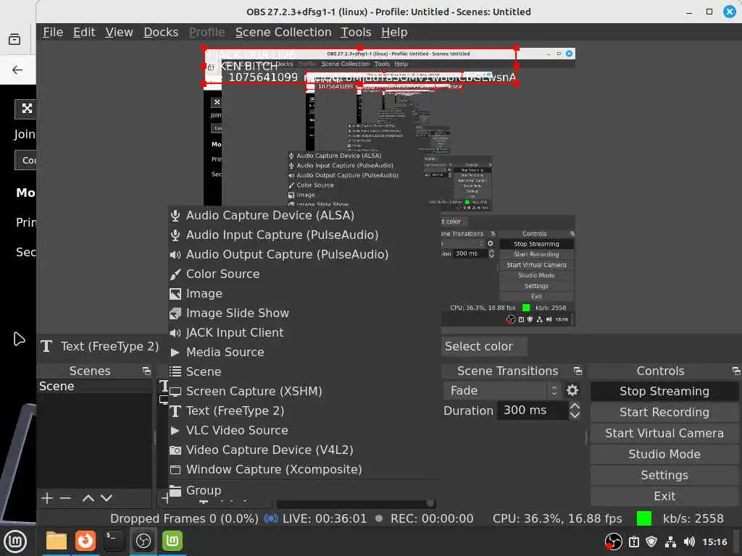
Task: Launch Firefox from the taskbar
Action: pyautogui.click(x=86, y=541)
